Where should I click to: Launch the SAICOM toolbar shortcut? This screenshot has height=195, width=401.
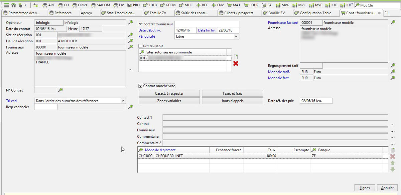100,5
